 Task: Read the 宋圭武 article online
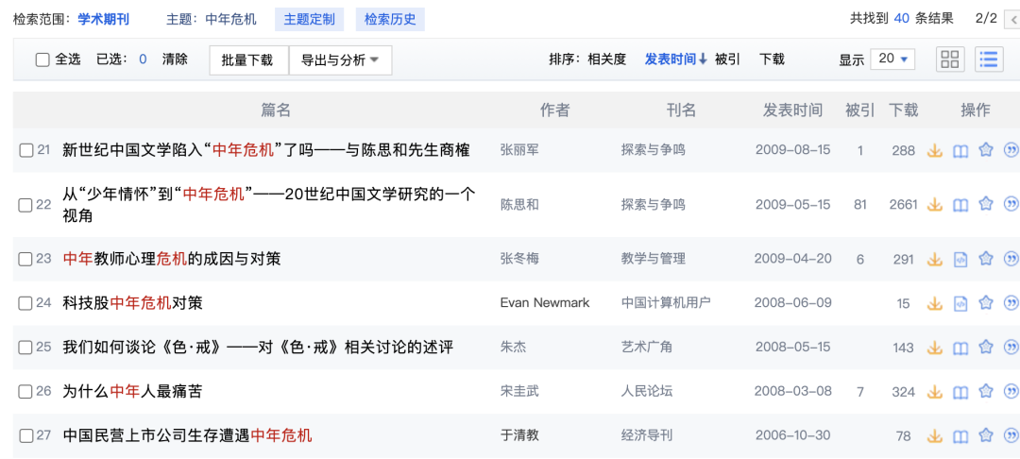pyautogui.click(x=960, y=392)
